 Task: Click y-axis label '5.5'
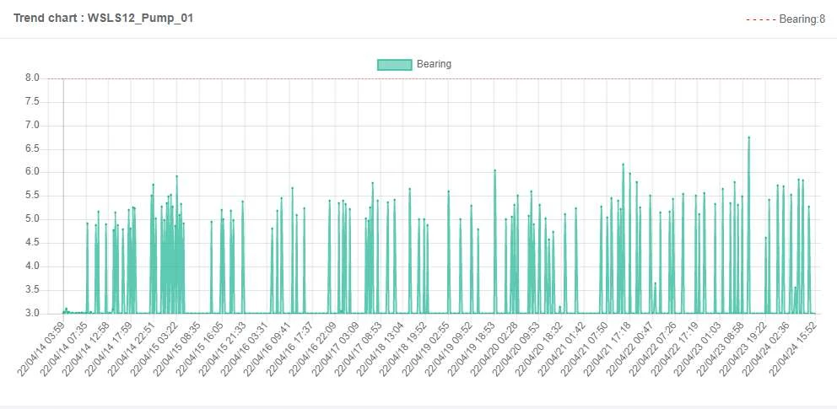click(x=32, y=196)
